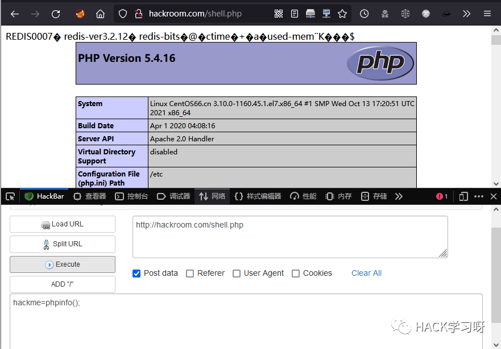Screen dimensions: 501x349
Task: Uncheck the Post data checkbox
Action: click(x=136, y=274)
